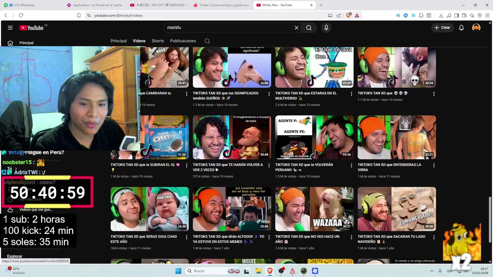Clear the search text with the X
Screen dimensions: 493x277
click(297, 28)
